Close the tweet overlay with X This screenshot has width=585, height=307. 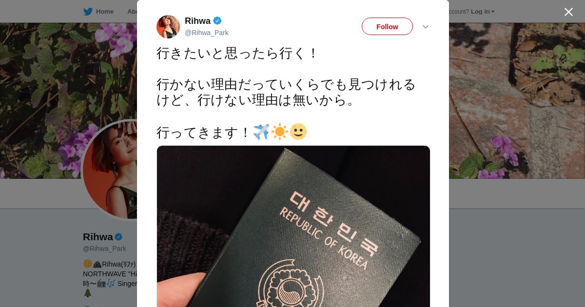pyautogui.click(x=568, y=12)
